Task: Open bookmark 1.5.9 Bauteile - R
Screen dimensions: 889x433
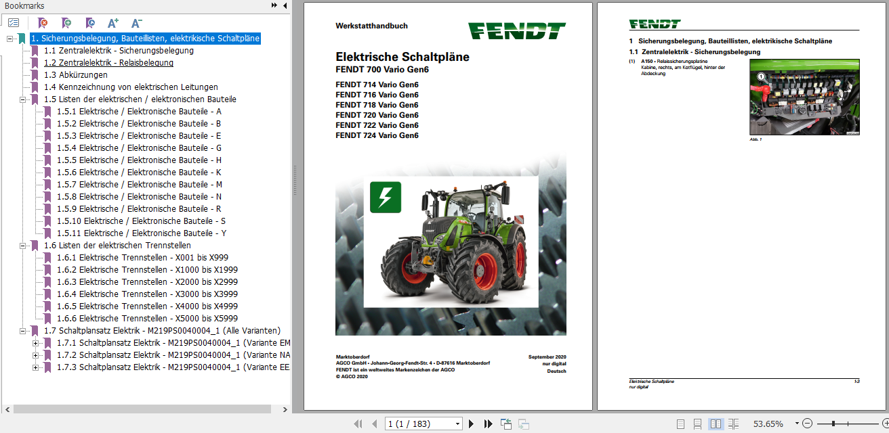Action: [x=139, y=209]
